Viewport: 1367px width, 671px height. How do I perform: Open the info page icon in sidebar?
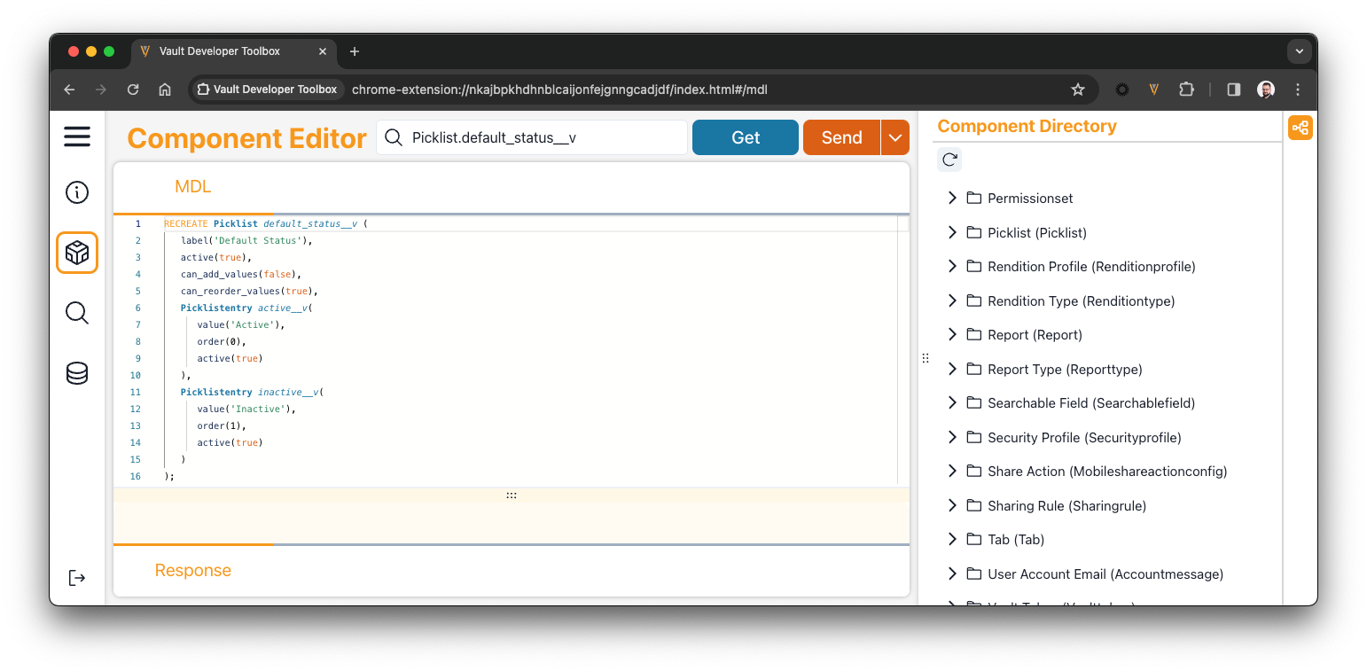77,192
